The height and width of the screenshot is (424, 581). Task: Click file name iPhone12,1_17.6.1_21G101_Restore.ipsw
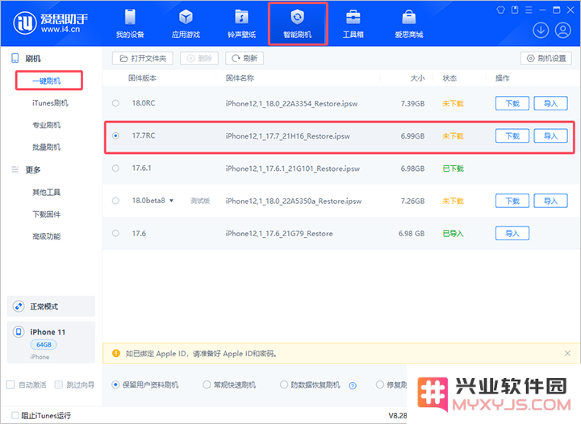(x=293, y=168)
